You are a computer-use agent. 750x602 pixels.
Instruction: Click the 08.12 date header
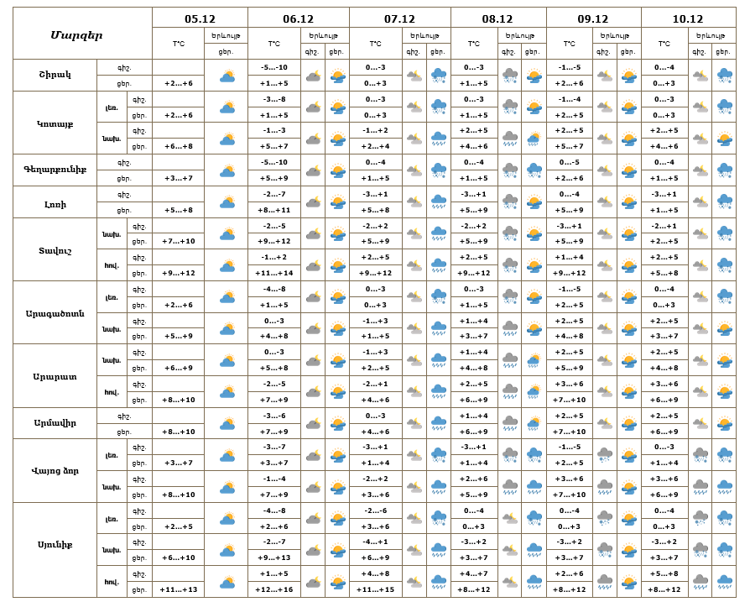[497, 18]
